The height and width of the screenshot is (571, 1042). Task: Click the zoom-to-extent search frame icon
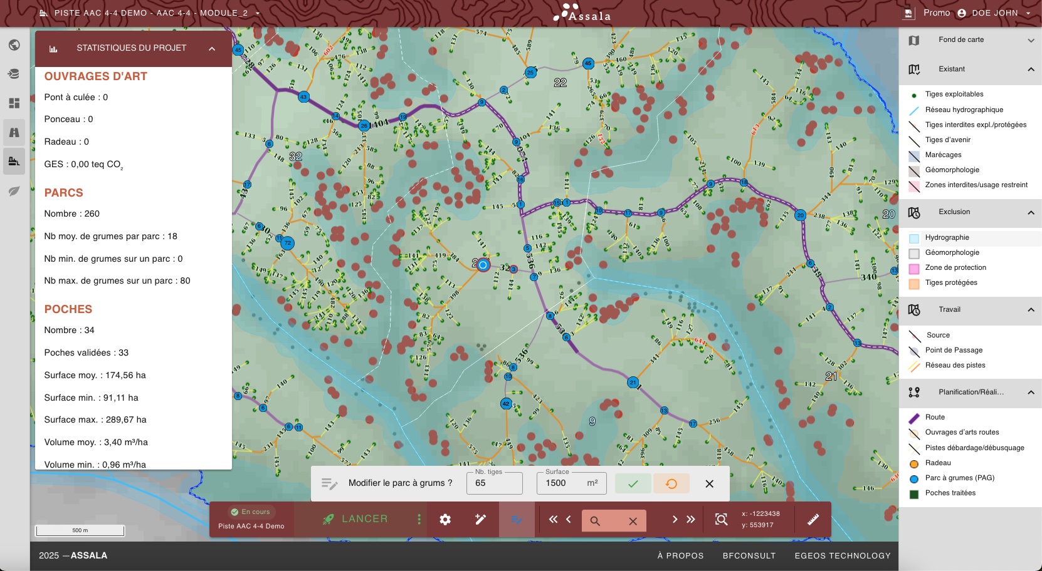click(x=722, y=520)
